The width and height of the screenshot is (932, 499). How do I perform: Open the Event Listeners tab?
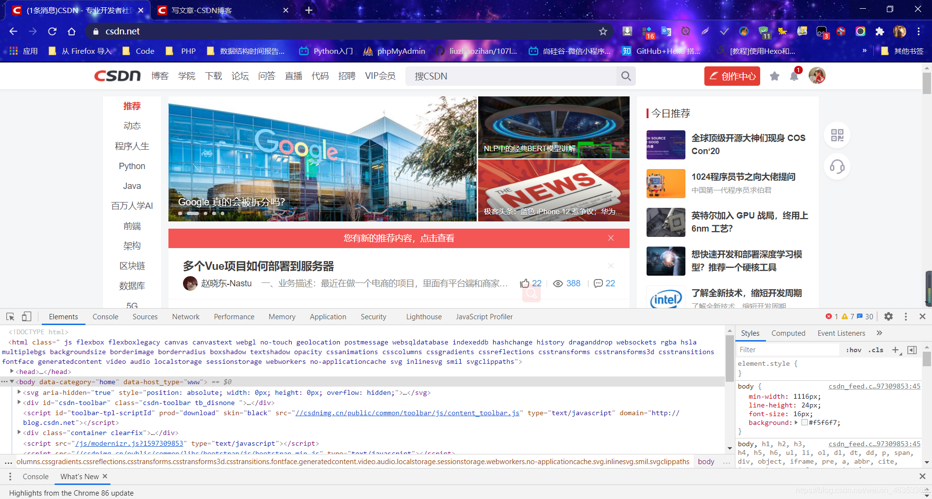click(x=841, y=333)
